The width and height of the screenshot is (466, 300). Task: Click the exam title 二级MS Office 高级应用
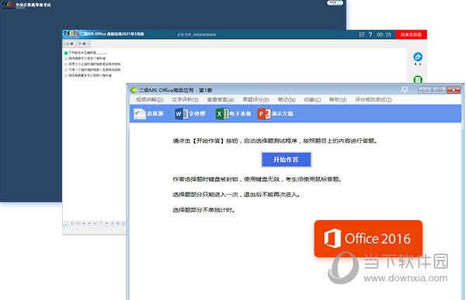(x=112, y=34)
